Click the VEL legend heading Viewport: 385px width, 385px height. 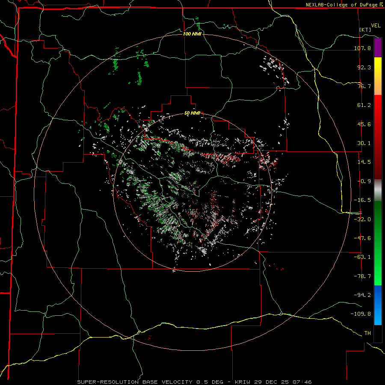[x=376, y=26]
